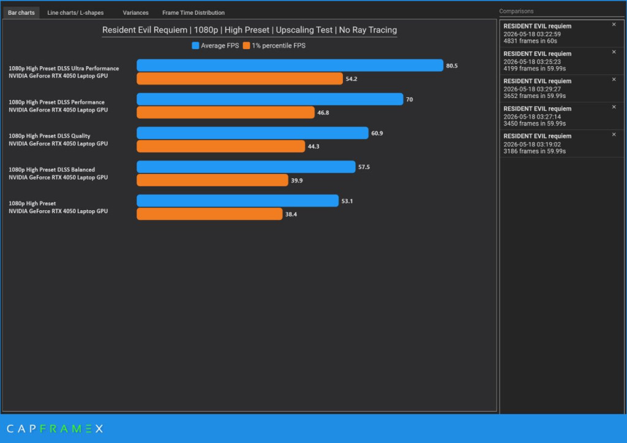Remove the 03:22:59 comparison entry

coord(614,25)
